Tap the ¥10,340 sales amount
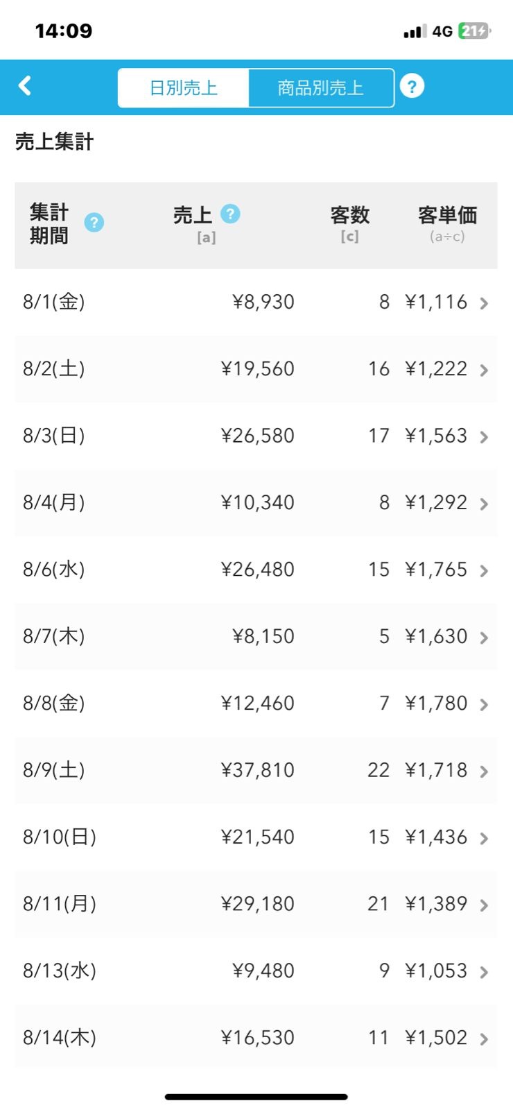The width and height of the screenshot is (513, 1110). 258,502
